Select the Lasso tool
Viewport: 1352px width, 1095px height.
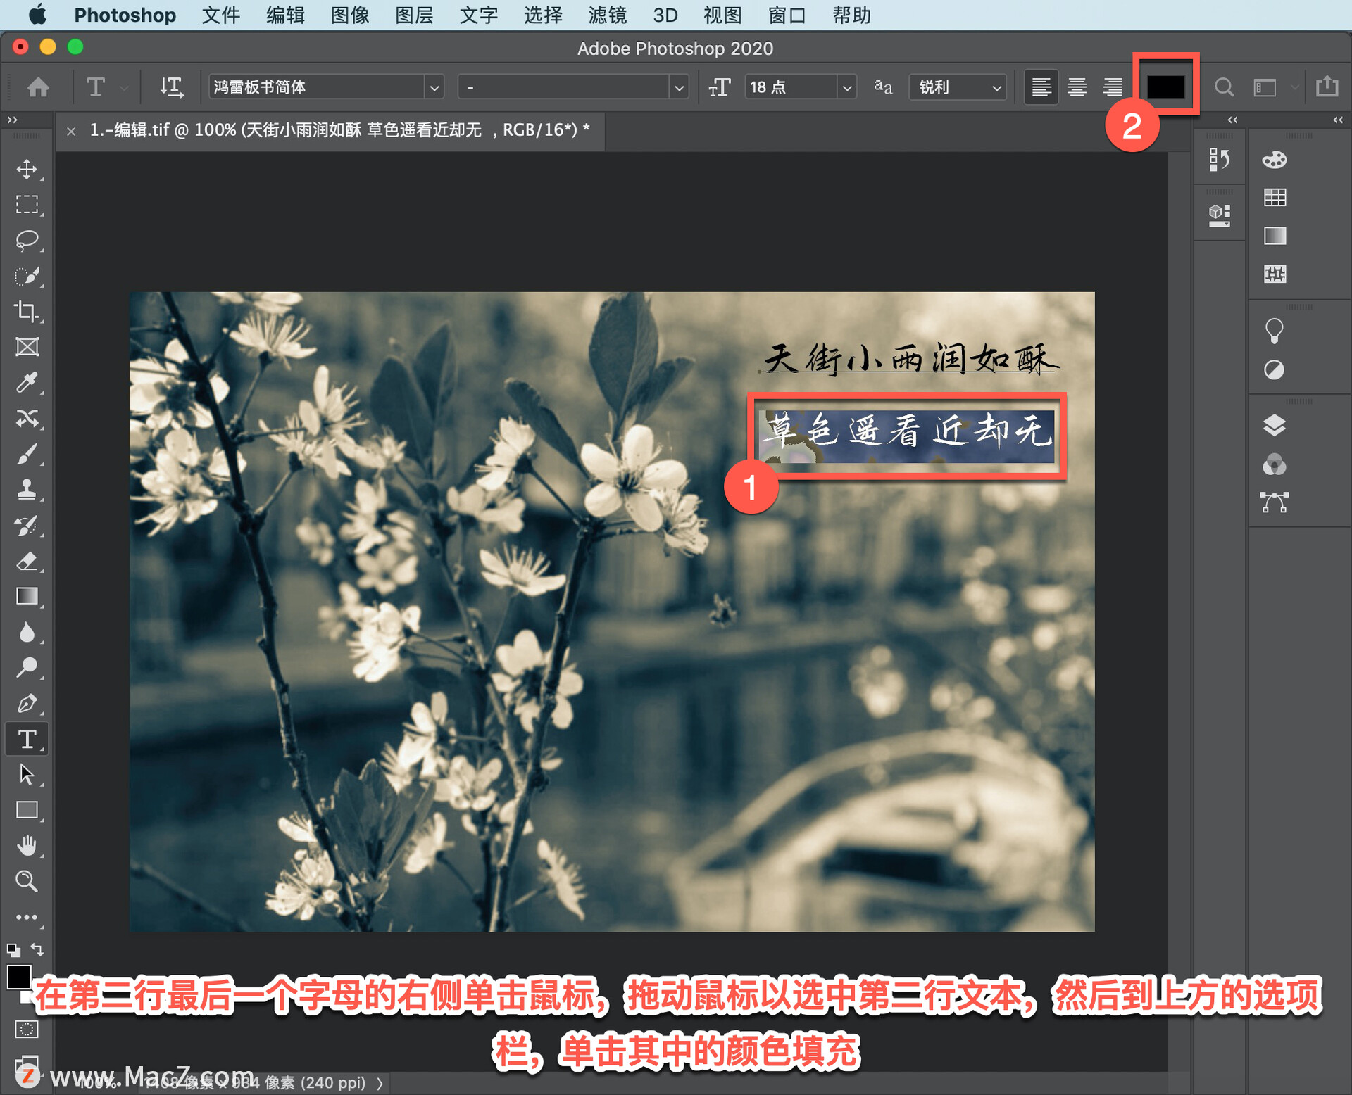pos(27,240)
